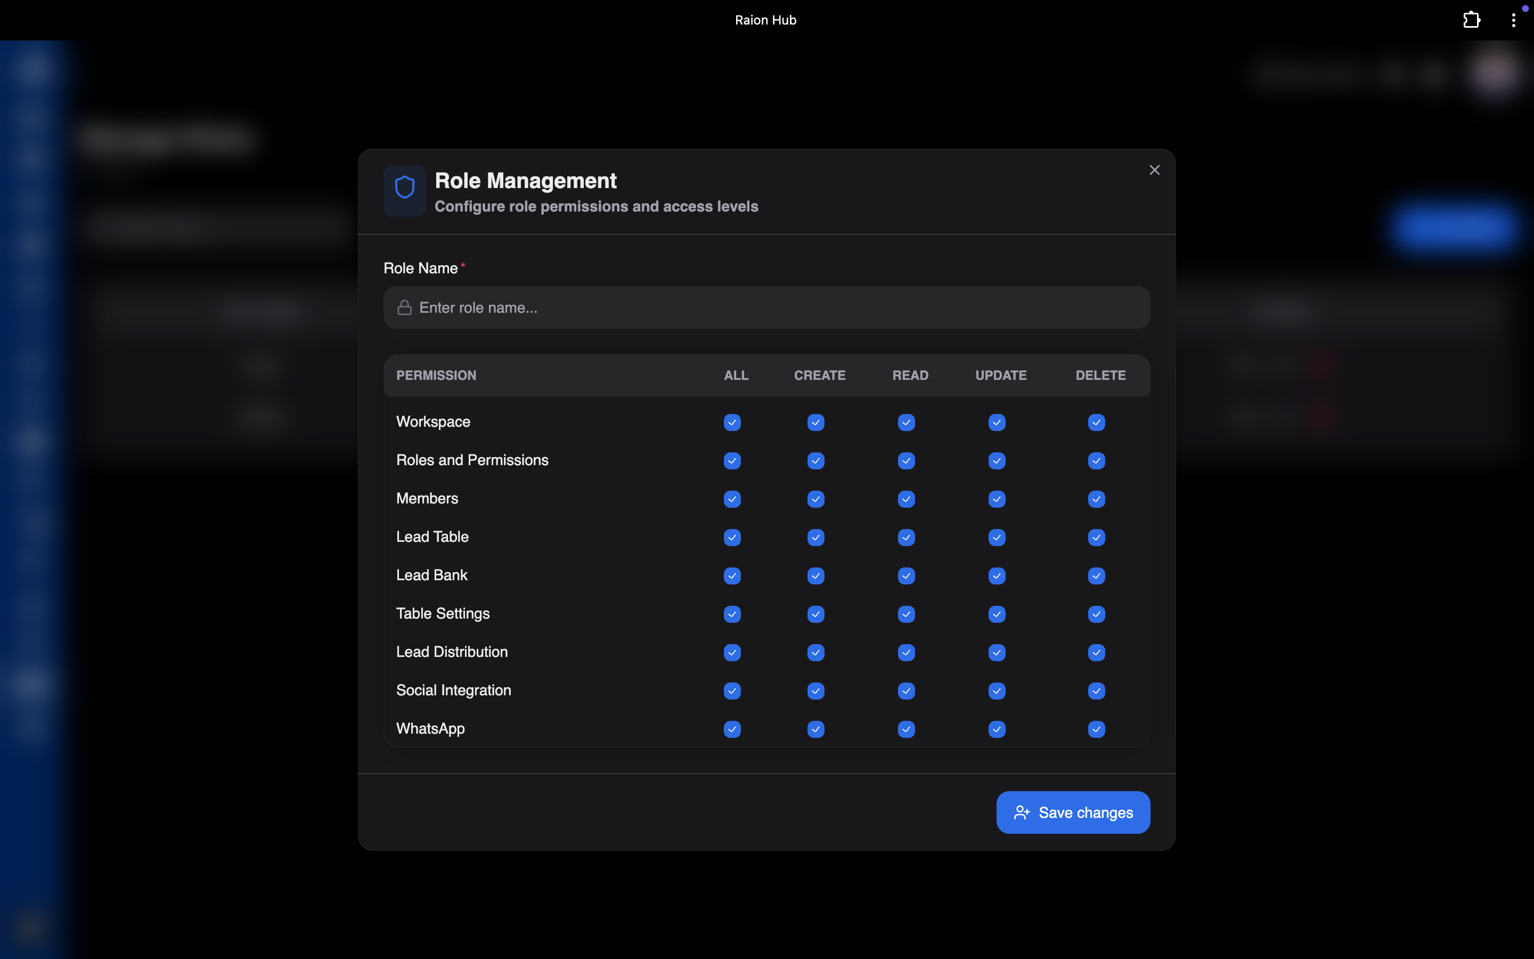
Task: Uncheck CREATE permission for WhatsApp
Action: click(816, 729)
